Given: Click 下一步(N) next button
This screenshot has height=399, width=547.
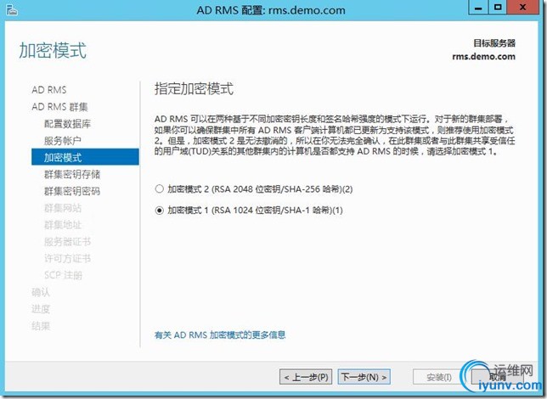Looking at the screenshot, I should (x=364, y=377).
